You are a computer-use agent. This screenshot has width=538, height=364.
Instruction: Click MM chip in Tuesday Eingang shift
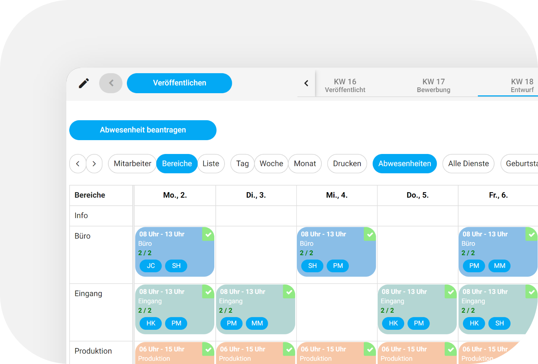click(257, 323)
